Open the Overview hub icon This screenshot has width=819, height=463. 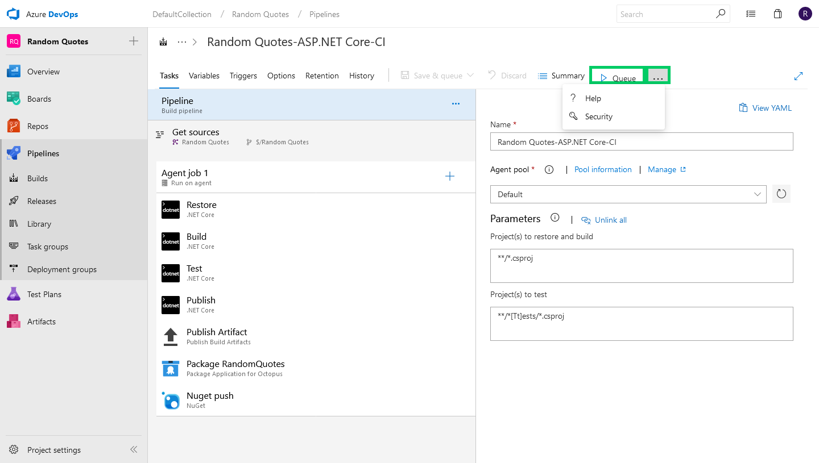(14, 72)
